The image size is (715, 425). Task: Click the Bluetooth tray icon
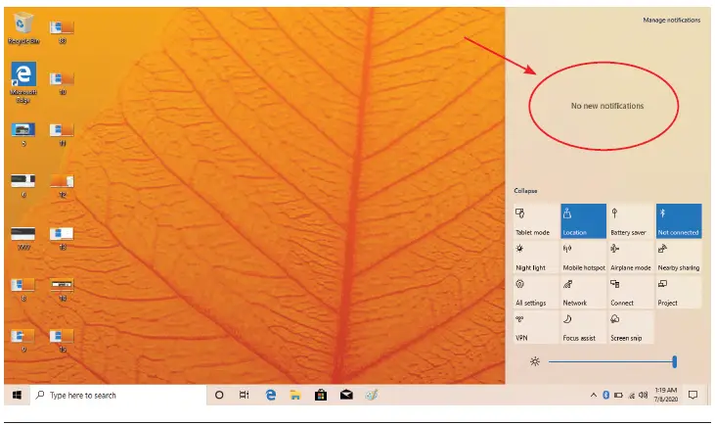(x=605, y=395)
